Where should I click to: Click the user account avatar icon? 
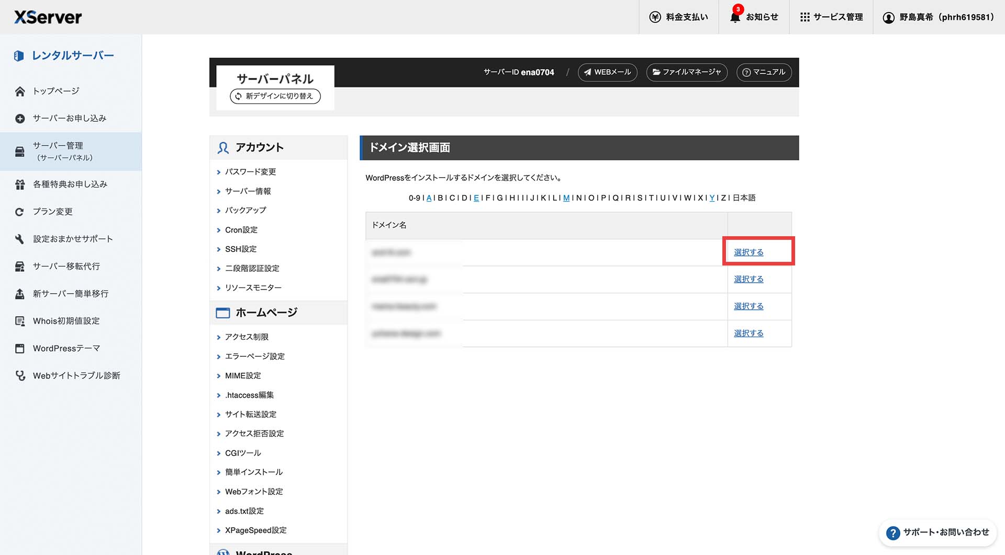click(x=888, y=17)
